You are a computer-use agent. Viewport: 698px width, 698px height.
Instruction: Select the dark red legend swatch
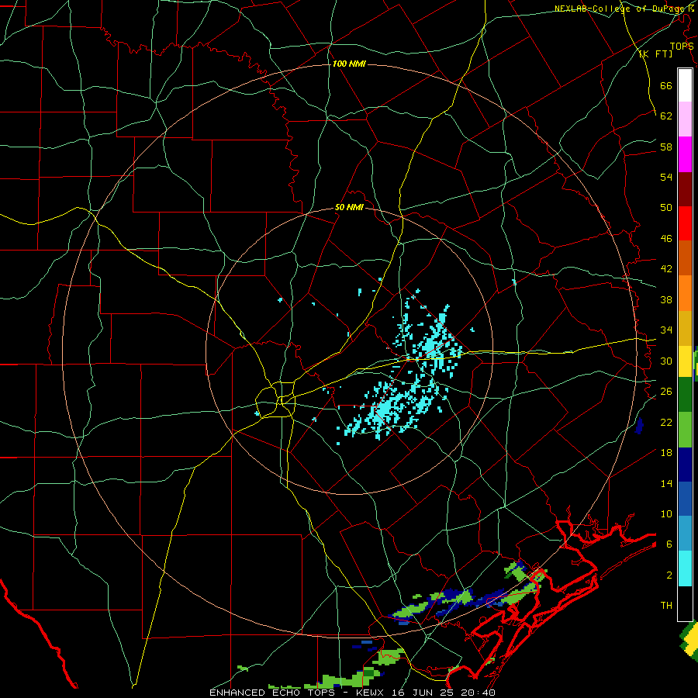[685, 189]
